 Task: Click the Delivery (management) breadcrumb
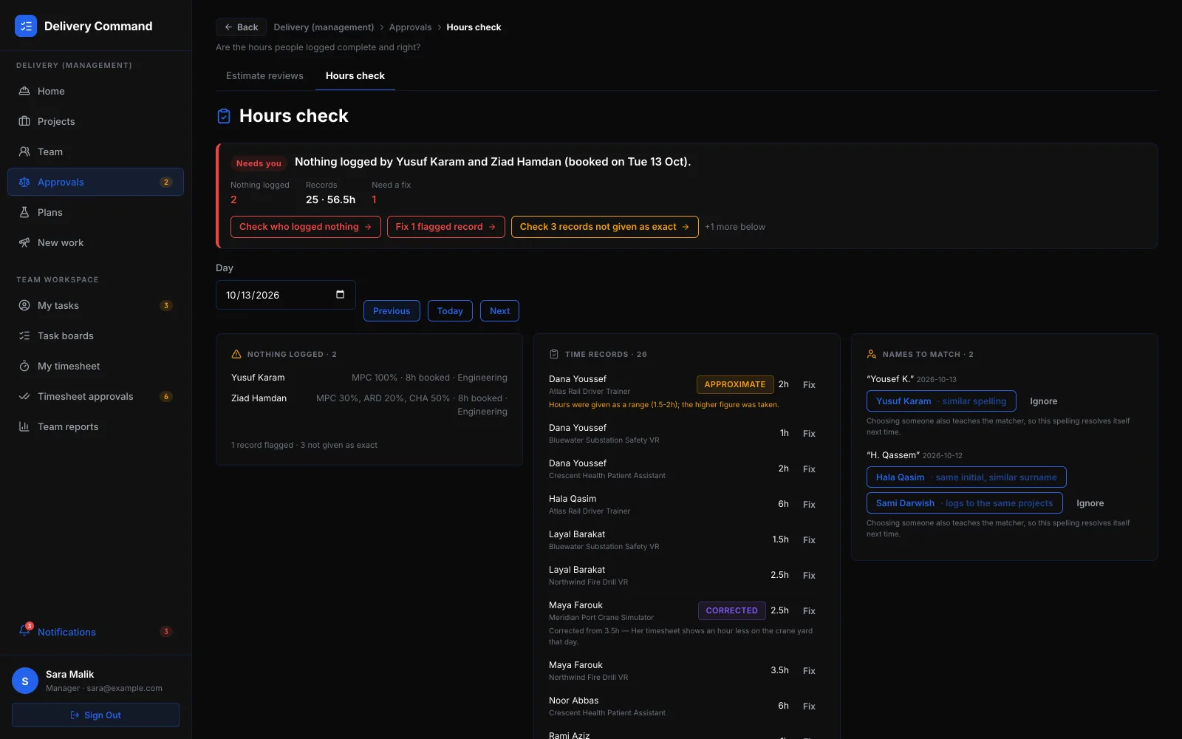[x=324, y=27]
